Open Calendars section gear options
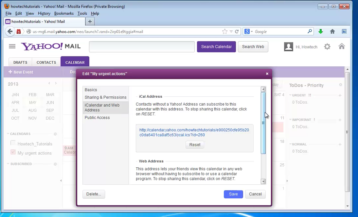The image size is (358, 217). click(x=55, y=134)
